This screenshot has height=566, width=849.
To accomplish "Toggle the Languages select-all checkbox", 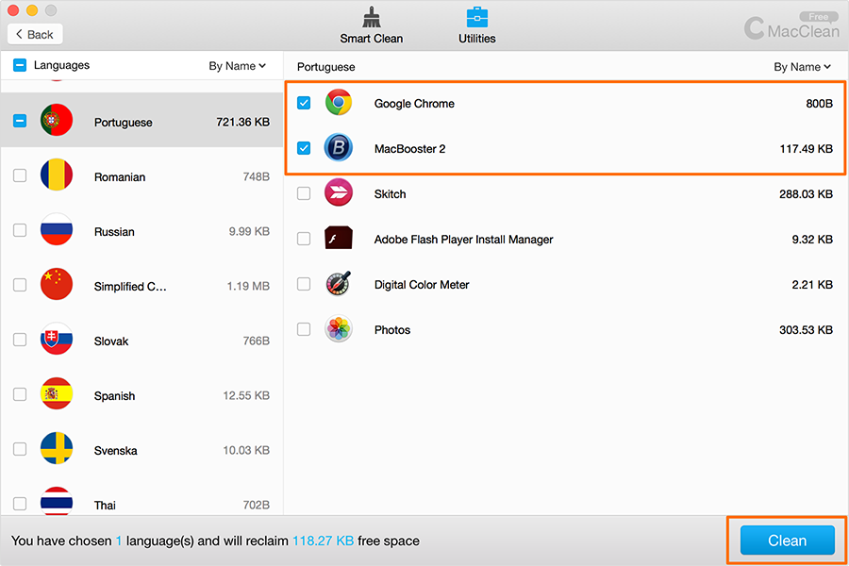I will tap(20, 65).
